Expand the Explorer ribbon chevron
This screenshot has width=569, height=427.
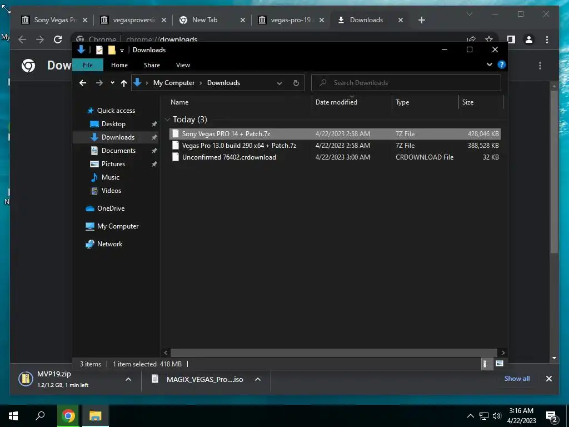pos(490,64)
